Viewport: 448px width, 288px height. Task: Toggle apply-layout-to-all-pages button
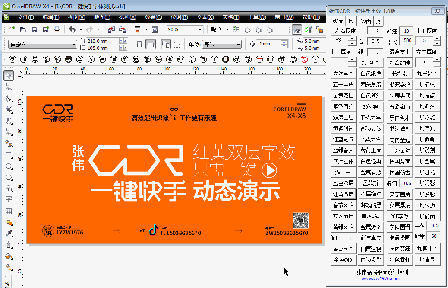166,45
